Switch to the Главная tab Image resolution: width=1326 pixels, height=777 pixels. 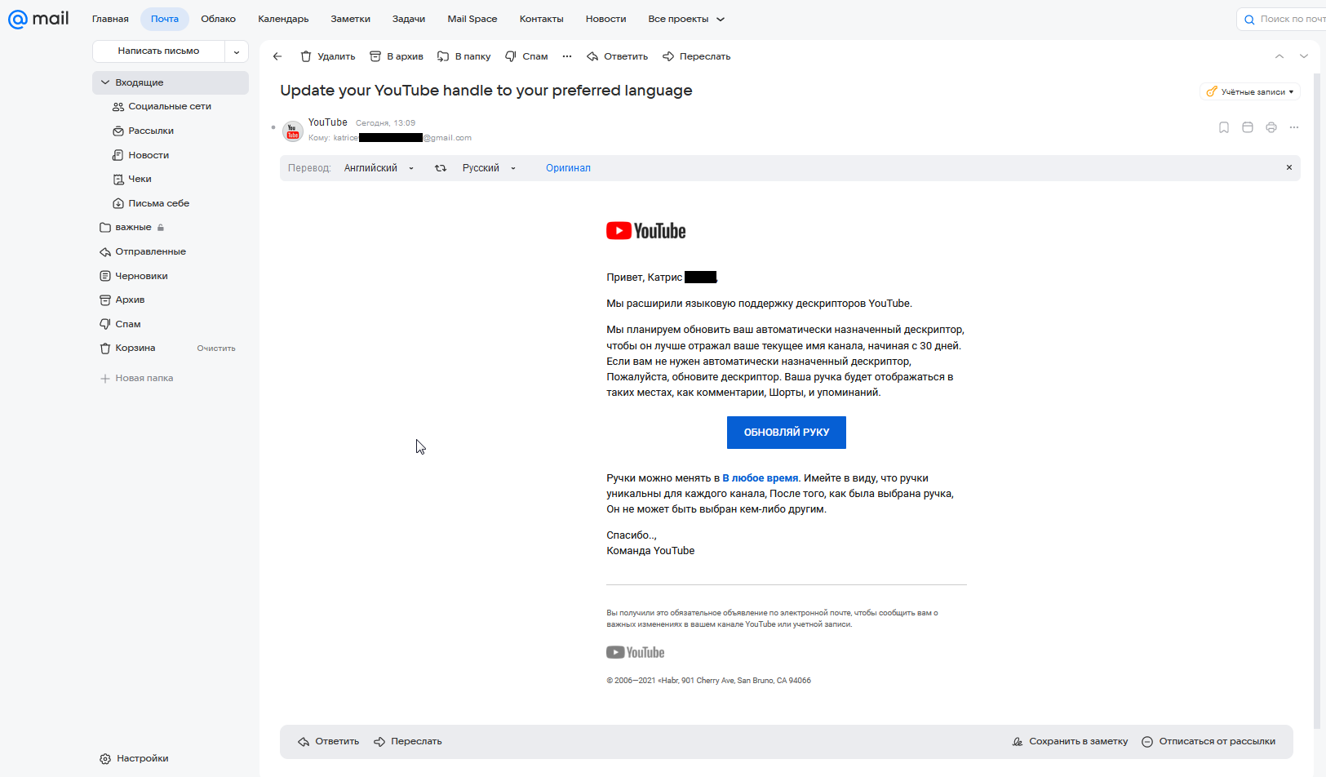pos(110,19)
